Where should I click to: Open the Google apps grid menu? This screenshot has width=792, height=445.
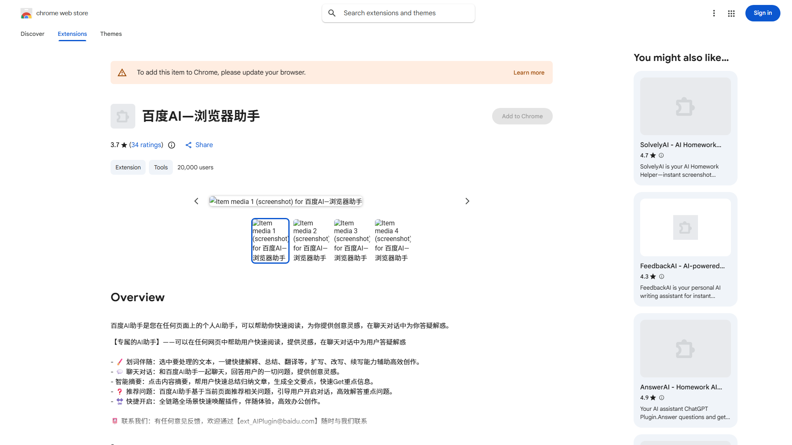pos(731,13)
